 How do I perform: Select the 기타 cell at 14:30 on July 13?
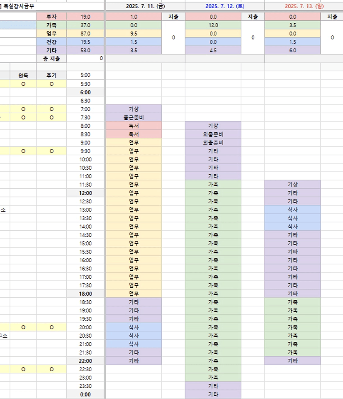click(293, 235)
